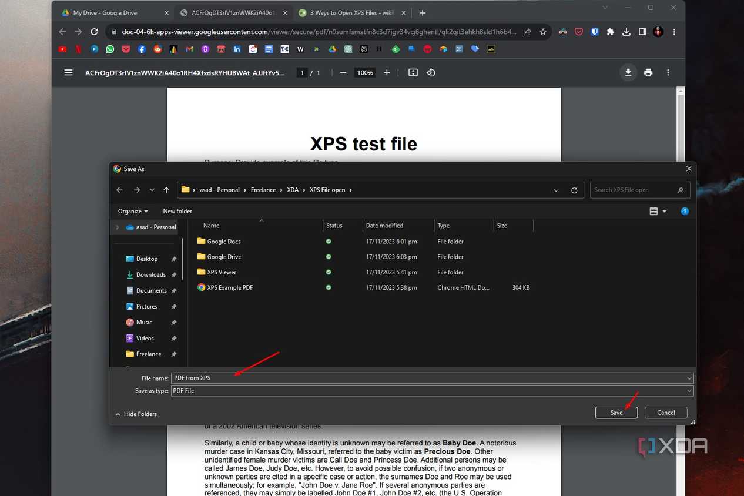This screenshot has height=496, width=744.
Task: Open Documents in navigation pane
Action: tap(150, 290)
